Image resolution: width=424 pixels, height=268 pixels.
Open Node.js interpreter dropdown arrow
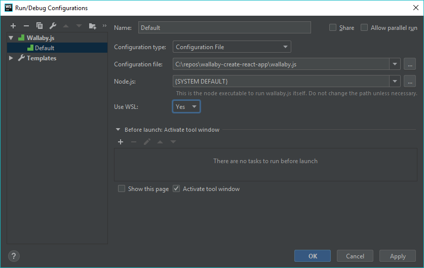(395, 81)
